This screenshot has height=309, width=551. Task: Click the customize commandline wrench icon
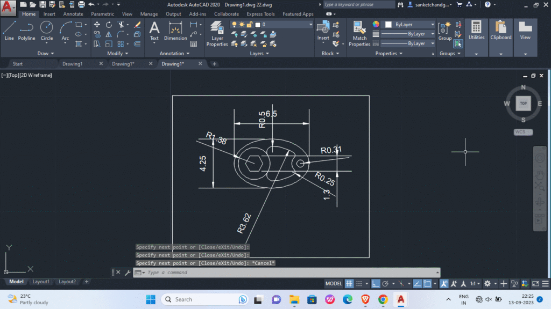pos(128,272)
